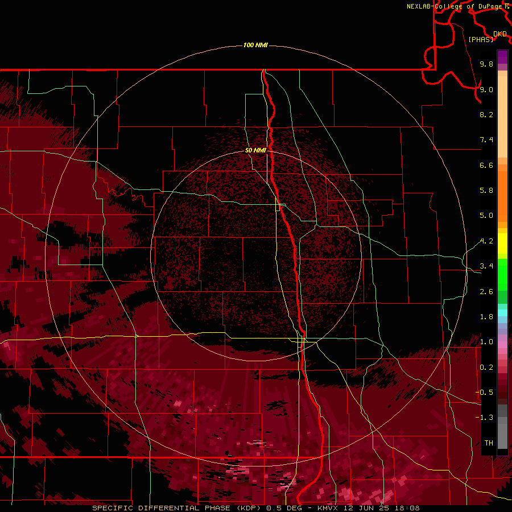The width and height of the screenshot is (512, 512).
Task: Click the 1.0 scale value
Action: [x=486, y=342]
